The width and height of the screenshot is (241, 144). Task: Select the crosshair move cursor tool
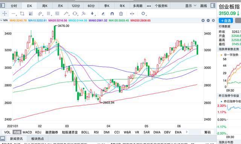coord(5,14)
